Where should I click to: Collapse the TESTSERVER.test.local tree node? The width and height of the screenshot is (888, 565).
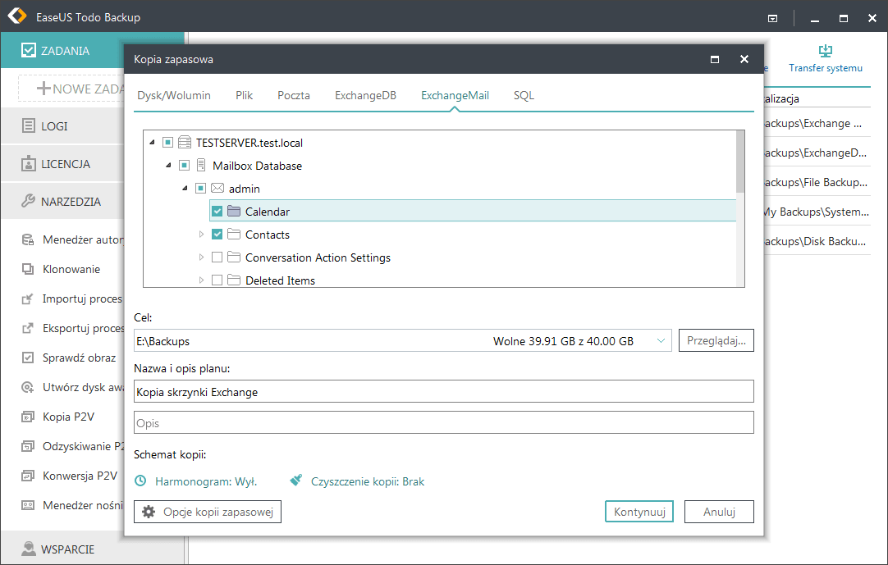(x=152, y=143)
